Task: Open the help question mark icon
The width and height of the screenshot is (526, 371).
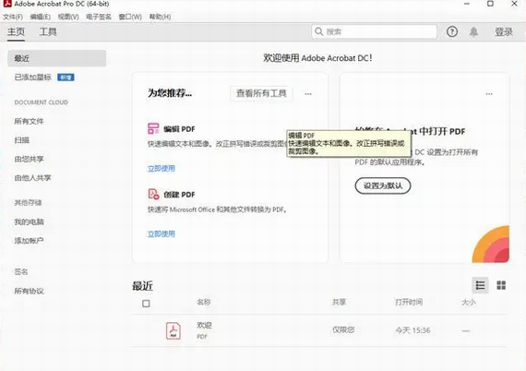Action: [452, 32]
